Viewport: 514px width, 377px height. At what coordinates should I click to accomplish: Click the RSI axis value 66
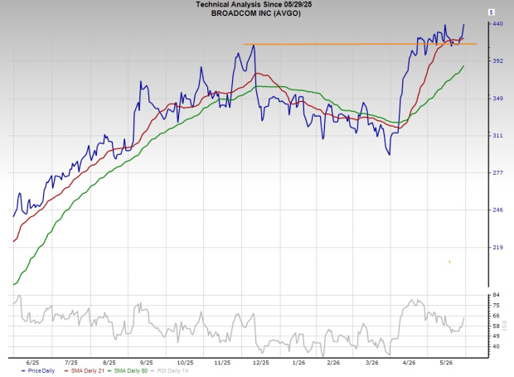click(x=496, y=316)
